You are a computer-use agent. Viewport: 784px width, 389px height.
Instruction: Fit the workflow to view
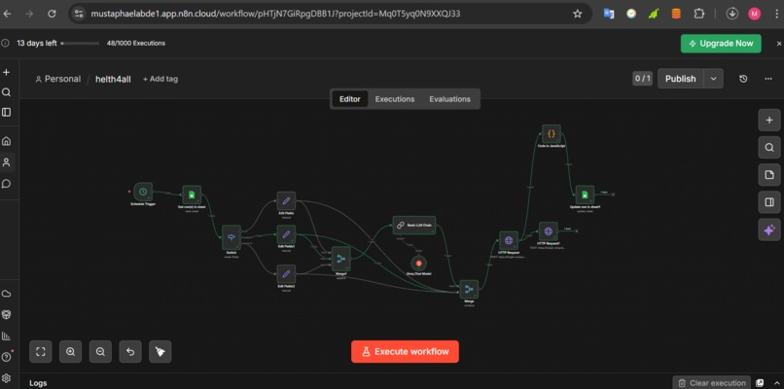41,351
